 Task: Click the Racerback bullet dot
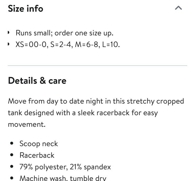coord(12,155)
